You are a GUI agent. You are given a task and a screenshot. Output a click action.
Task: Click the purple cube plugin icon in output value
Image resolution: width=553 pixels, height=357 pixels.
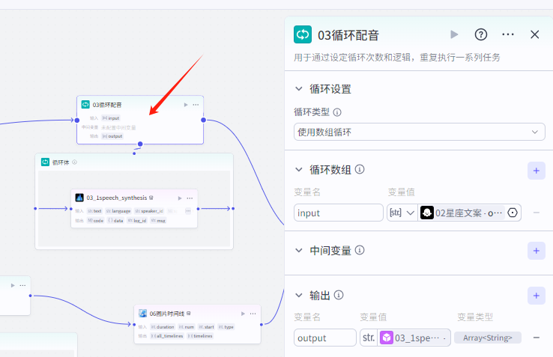coord(386,338)
